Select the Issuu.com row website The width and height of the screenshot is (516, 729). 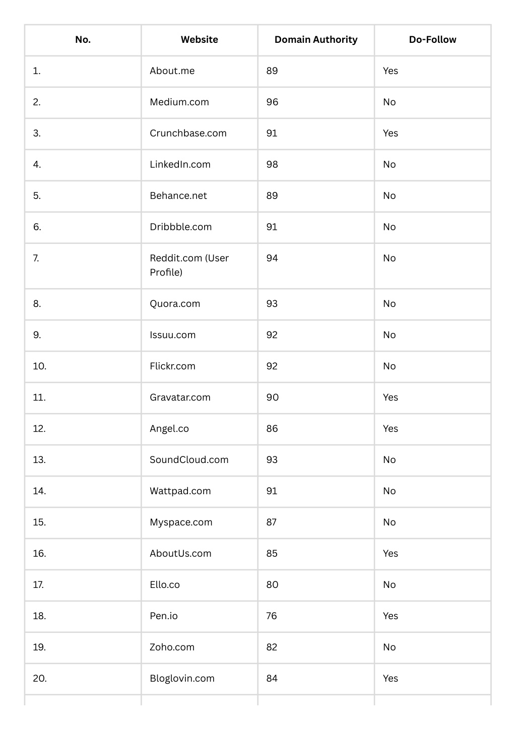pyautogui.click(x=172, y=335)
